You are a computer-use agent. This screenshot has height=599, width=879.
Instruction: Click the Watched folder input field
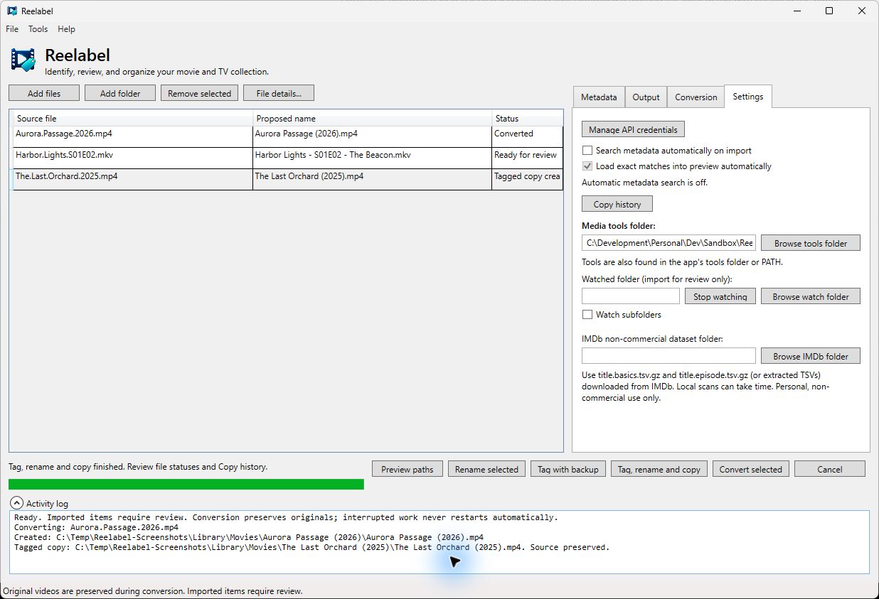pos(631,296)
